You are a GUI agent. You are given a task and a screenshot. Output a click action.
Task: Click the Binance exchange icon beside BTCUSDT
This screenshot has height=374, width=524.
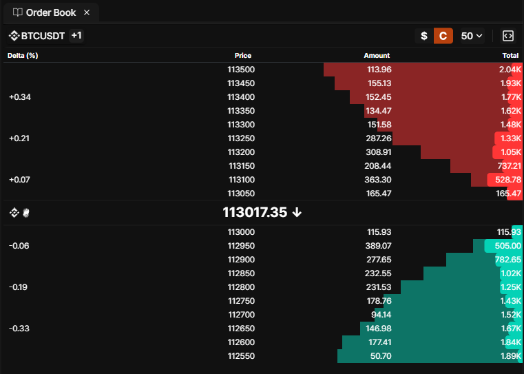14,36
